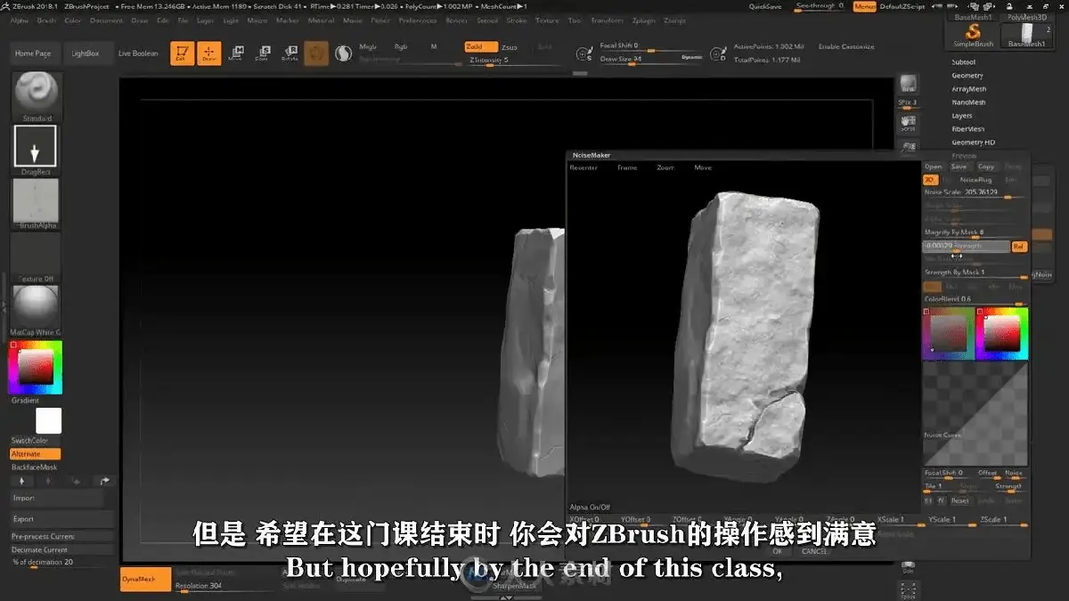Open the Material menu
Image resolution: width=1069 pixels, height=601 pixels.
coord(321,20)
